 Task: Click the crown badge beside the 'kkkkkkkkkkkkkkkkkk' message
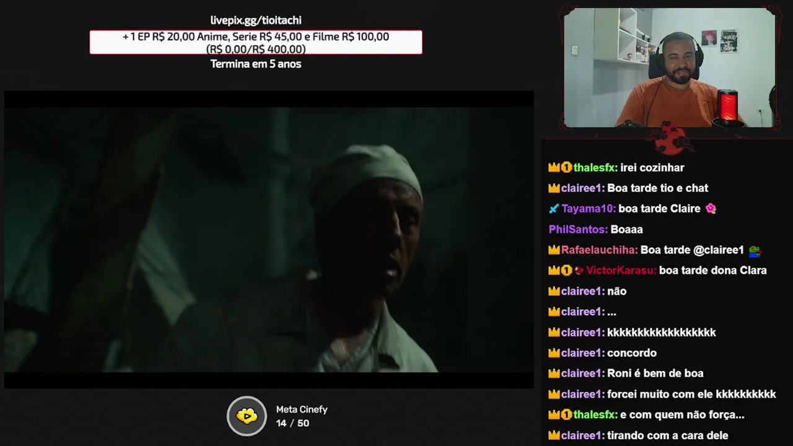click(554, 333)
